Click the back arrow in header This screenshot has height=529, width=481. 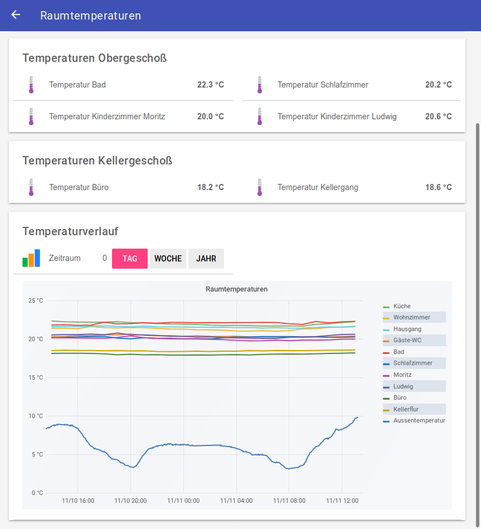[x=16, y=15]
